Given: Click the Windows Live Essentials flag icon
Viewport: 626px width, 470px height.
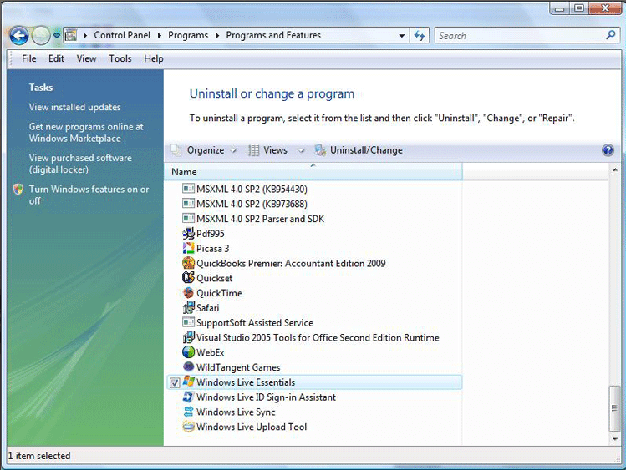Looking at the screenshot, I should pos(188,382).
